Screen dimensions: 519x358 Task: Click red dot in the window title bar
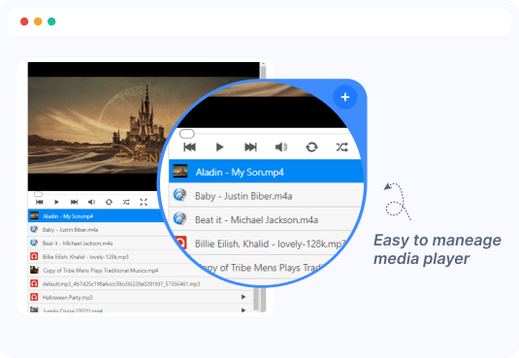coord(24,21)
